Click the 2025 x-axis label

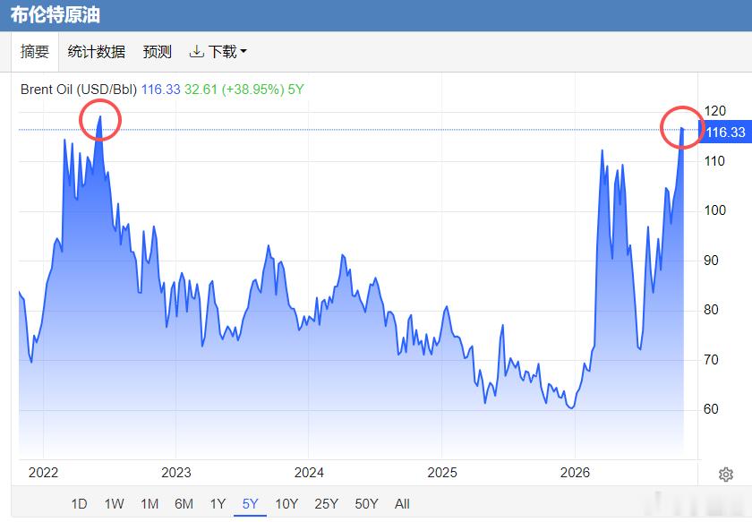click(x=442, y=473)
